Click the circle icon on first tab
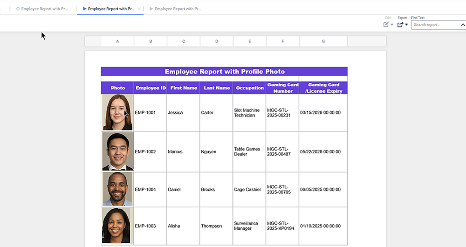Viewport: 466px width, 247px height. click(18, 9)
